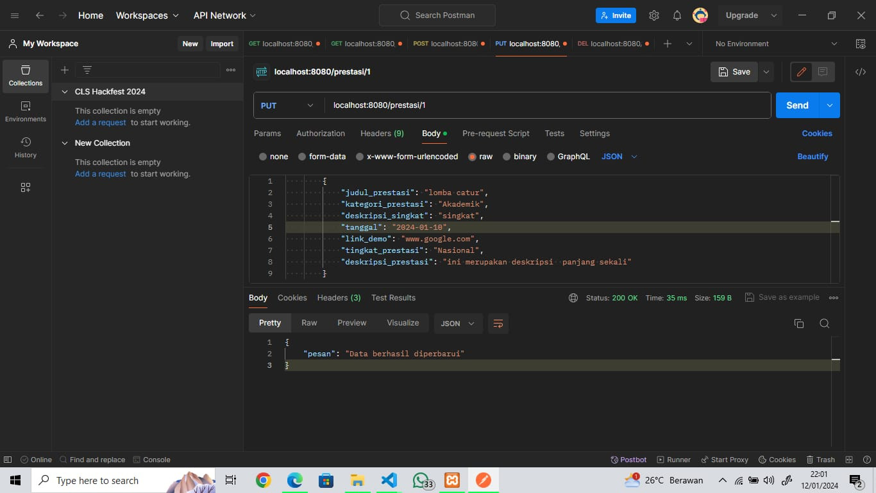The width and height of the screenshot is (876, 493).
Task: Toggle line wrap icon in response
Action: coord(498,324)
